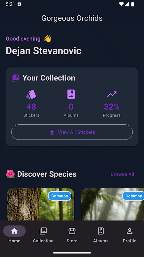Viewport: 144px width, 257px height.
Task: Select the Albums bookmark icon
Action: [x=101, y=231]
